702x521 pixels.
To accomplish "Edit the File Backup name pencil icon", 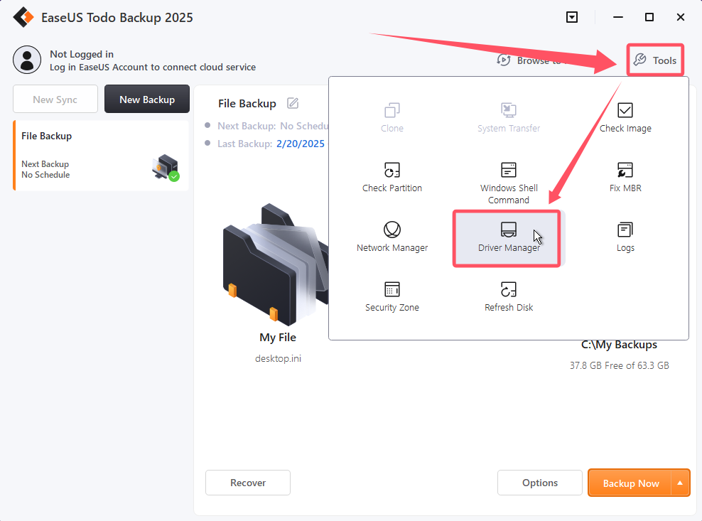I will (293, 103).
